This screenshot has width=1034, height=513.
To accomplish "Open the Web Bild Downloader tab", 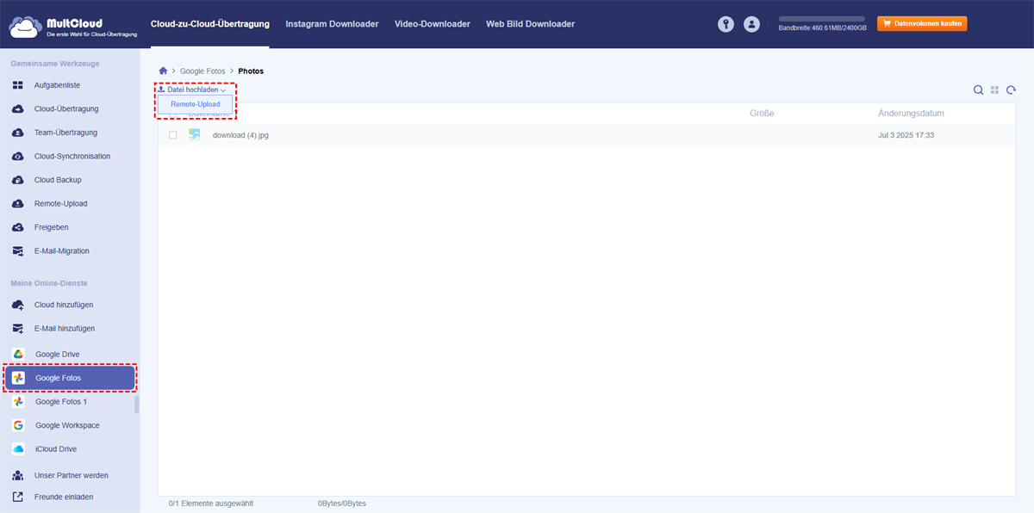I will click(x=530, y=24).
